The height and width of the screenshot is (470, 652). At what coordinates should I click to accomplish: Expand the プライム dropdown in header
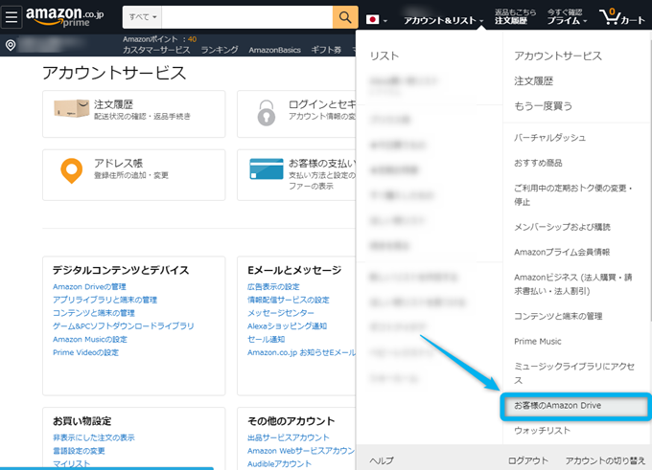567,20
